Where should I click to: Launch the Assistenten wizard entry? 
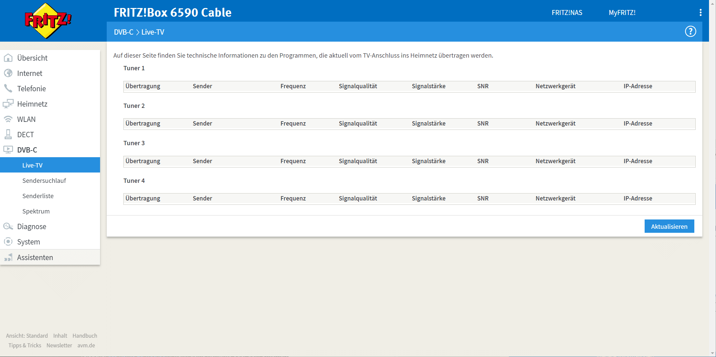point(35,257)
